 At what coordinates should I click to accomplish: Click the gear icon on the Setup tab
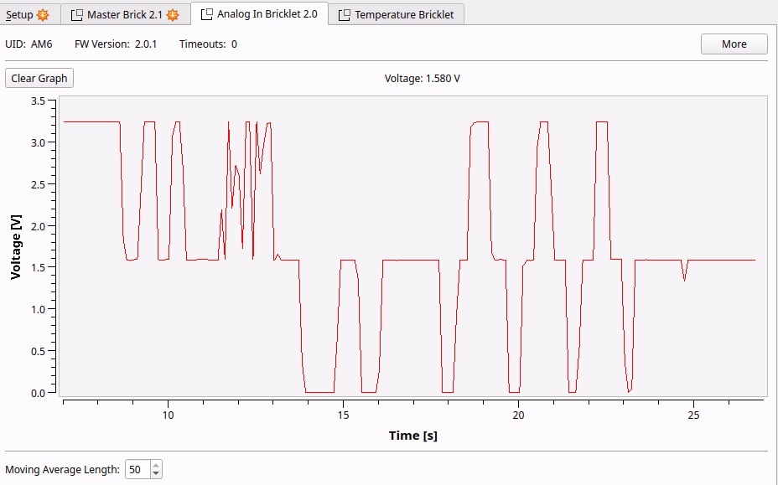[x=43, y=15]
